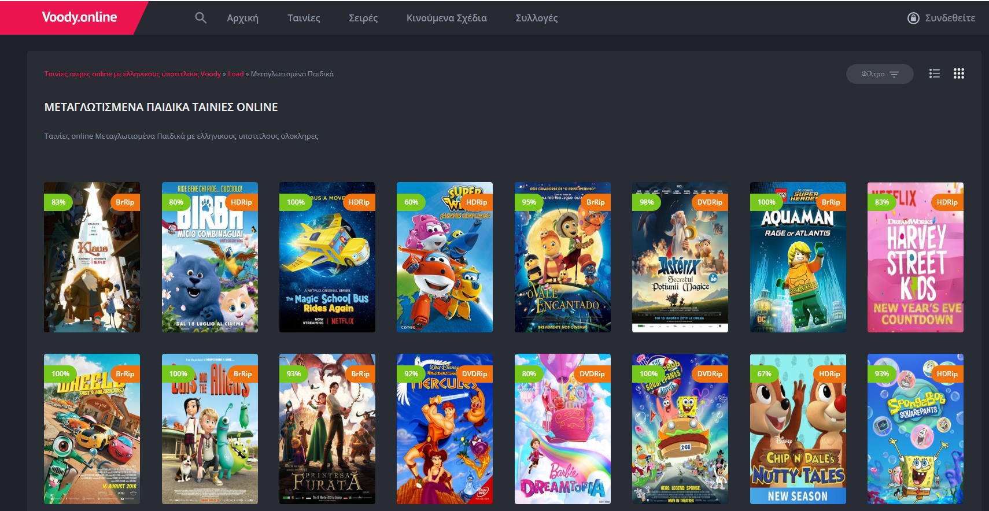The width and height of the screenshot is (989, 511).
Task: Open the O Vale Encantado poster
Action: pyautogui.click(x=563, y=257)
